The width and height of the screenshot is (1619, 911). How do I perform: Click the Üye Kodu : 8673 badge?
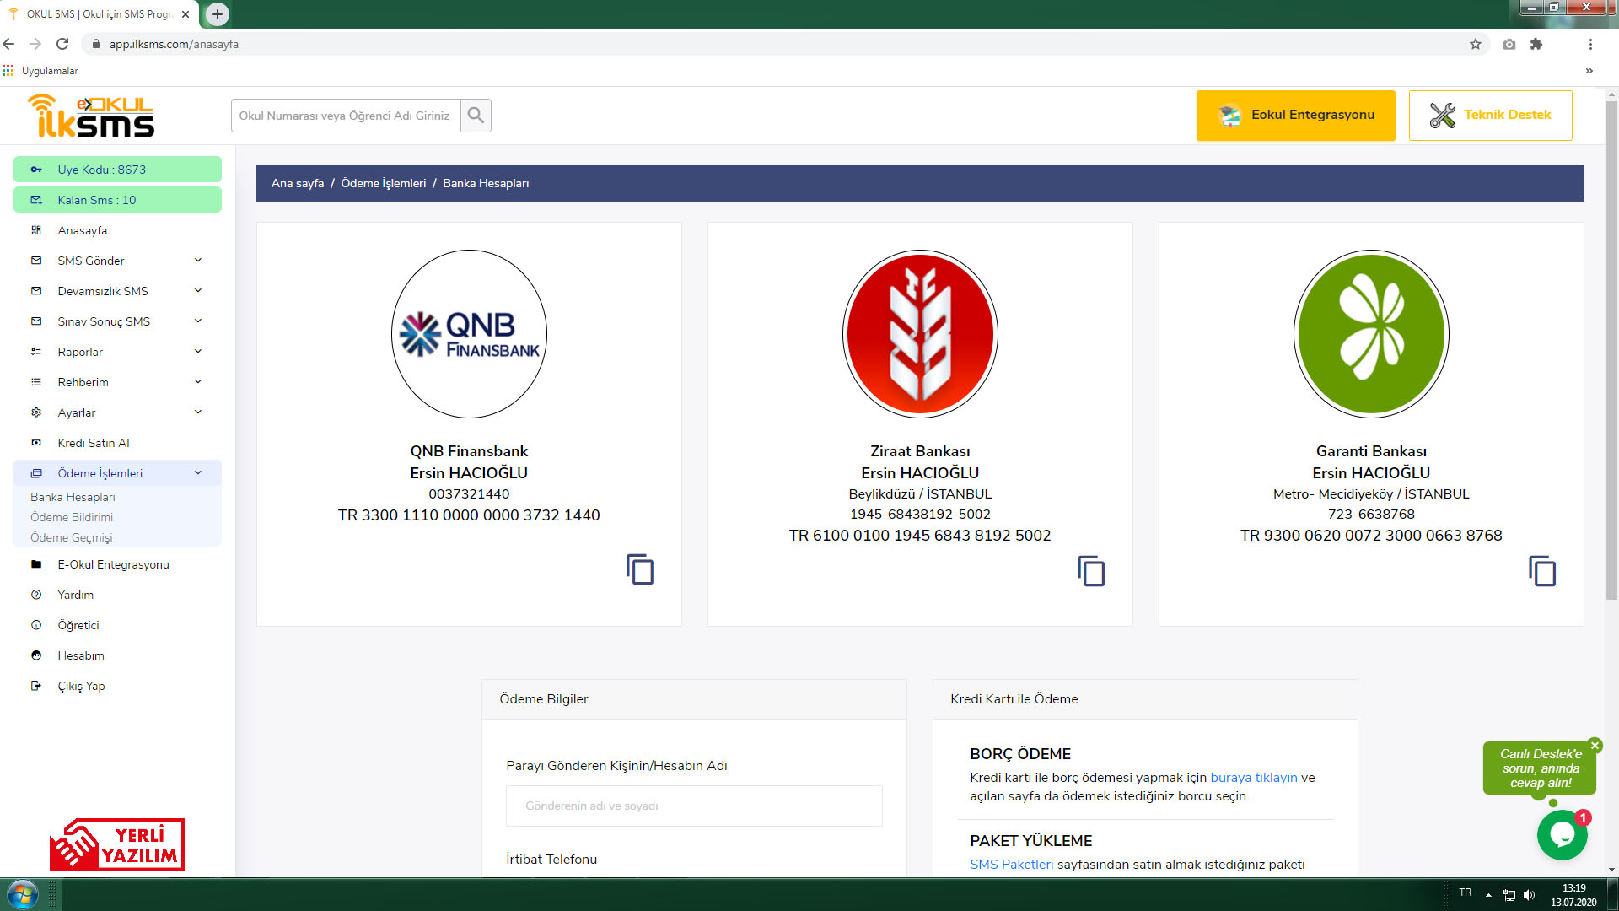pos(117,170)
